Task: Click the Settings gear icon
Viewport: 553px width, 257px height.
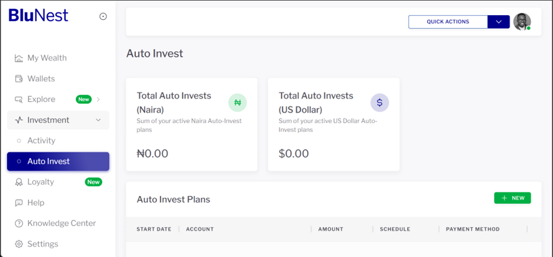Action: (x=19, y=244)
